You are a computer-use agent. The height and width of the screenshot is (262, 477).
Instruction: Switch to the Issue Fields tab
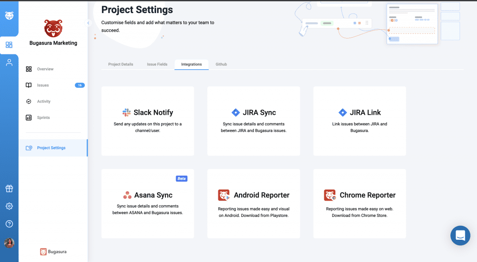pyautogui.click(x=157, y=64)
